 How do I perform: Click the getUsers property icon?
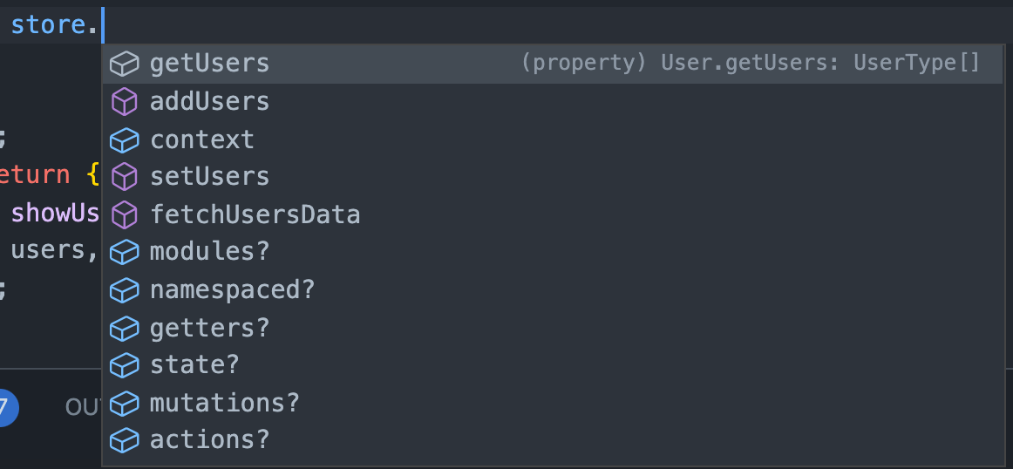pyautogui.click(x=125, y=65)
